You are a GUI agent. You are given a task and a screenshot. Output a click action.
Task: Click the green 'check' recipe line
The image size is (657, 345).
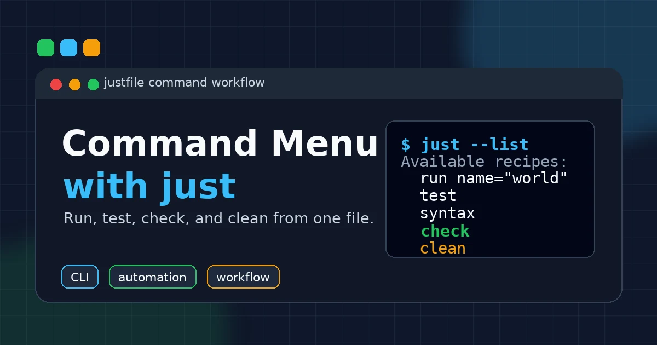click(x=445, y=231)
